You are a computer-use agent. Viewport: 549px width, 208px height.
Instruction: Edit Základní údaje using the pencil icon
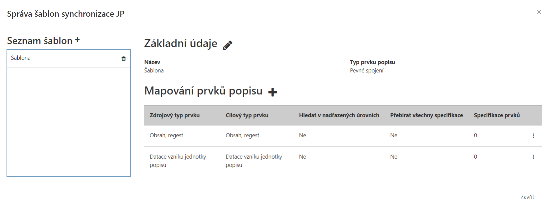(228, 44)
